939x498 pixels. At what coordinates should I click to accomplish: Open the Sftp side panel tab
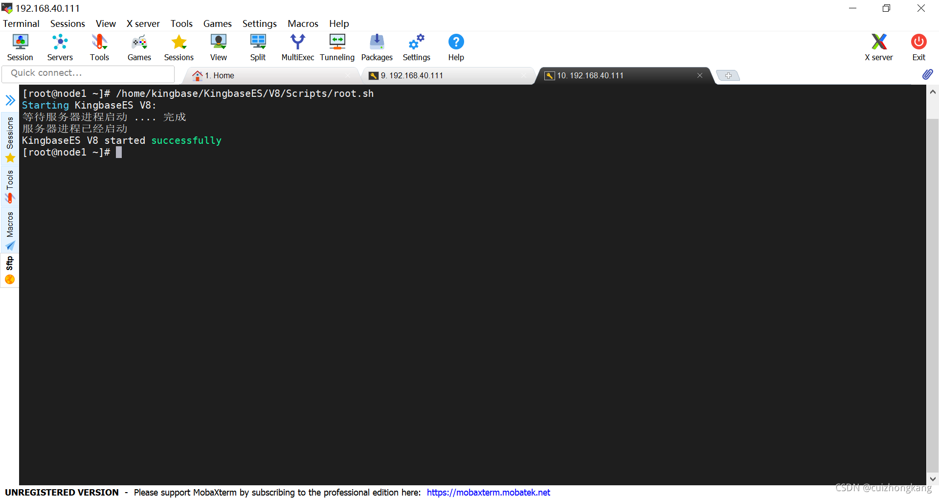point(10,270)
